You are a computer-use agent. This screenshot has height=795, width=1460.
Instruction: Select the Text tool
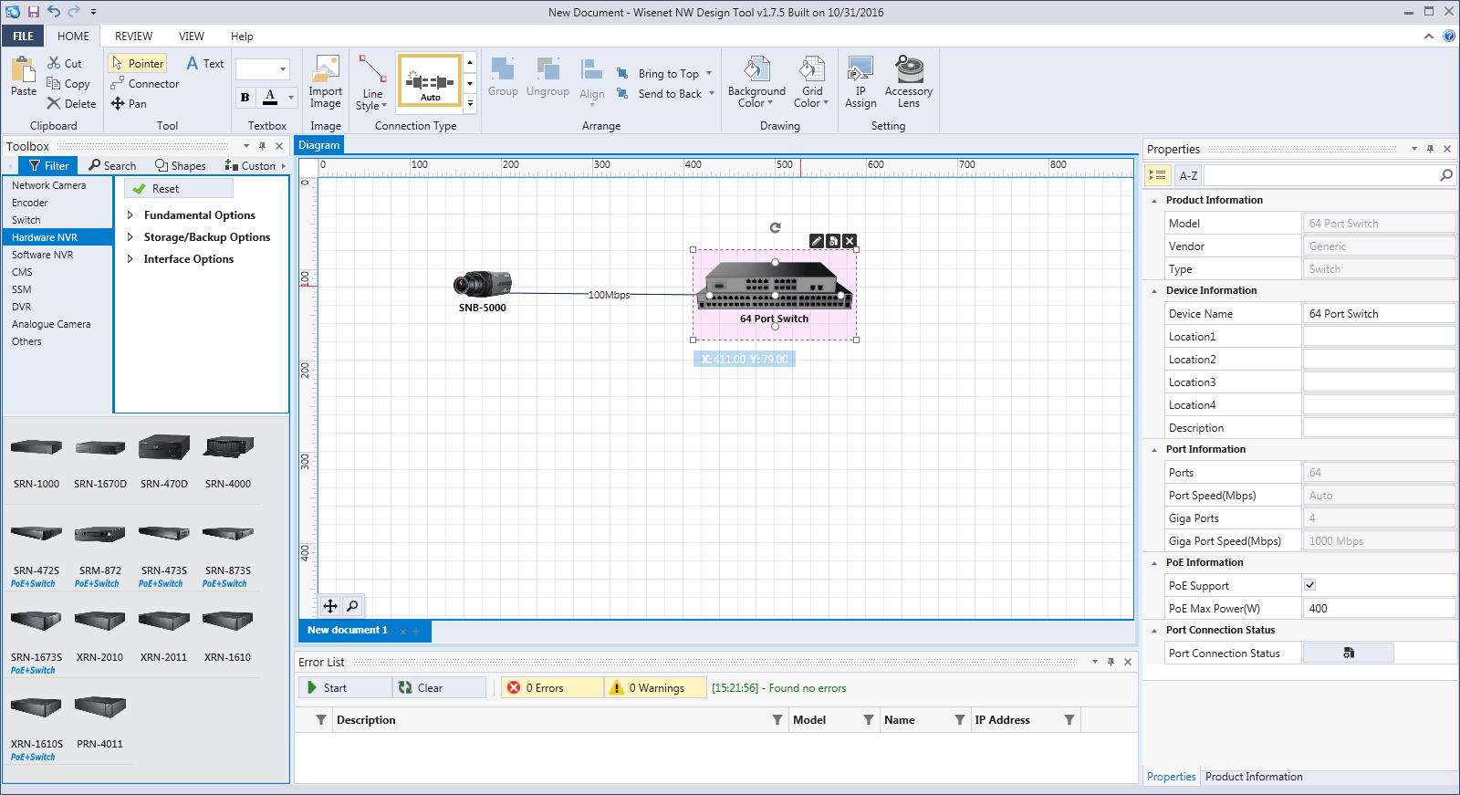click(x=205, y=64)
